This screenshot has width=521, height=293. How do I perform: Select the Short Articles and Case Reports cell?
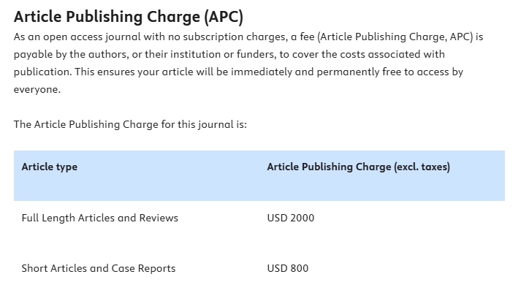click(99, 268)
